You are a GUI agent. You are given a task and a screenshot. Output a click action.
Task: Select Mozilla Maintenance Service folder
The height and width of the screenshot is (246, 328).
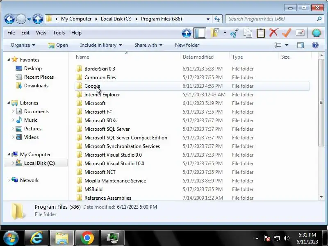(192, 181)
